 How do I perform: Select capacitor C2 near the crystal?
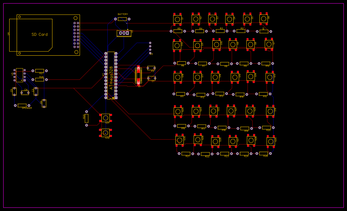pyautogui.click(x=151, y=68)
